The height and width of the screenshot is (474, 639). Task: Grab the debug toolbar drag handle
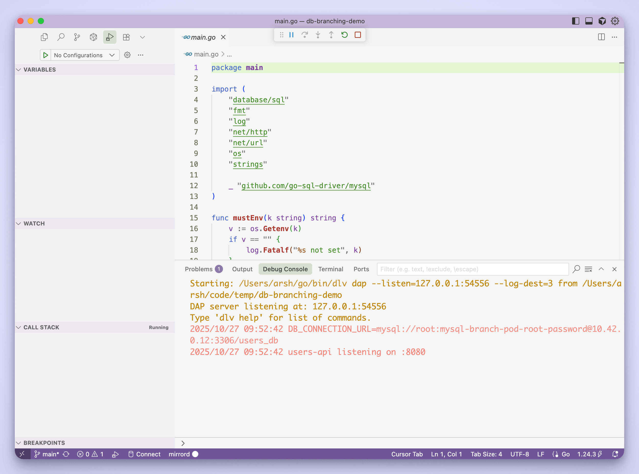click(x=282, y=35)
